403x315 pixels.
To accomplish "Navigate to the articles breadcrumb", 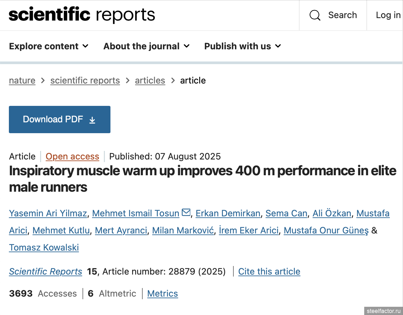I will (150, 81).
